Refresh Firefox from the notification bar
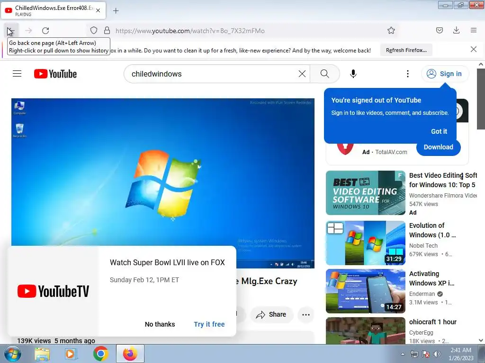The height and width of the screenshot is (363, 485). 406,50
